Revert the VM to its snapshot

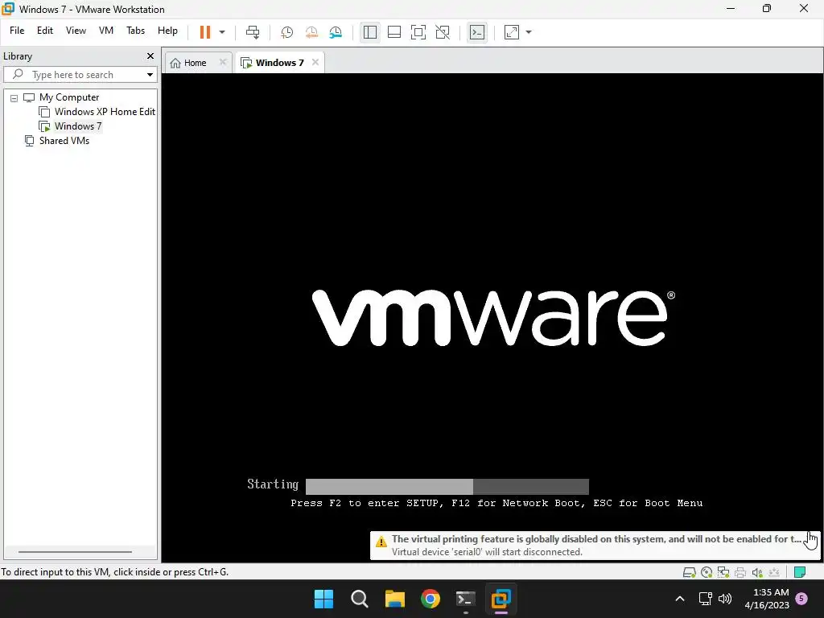click(311, 32)
